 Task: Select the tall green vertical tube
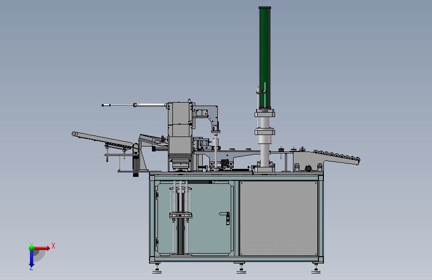tap(265, 58)
